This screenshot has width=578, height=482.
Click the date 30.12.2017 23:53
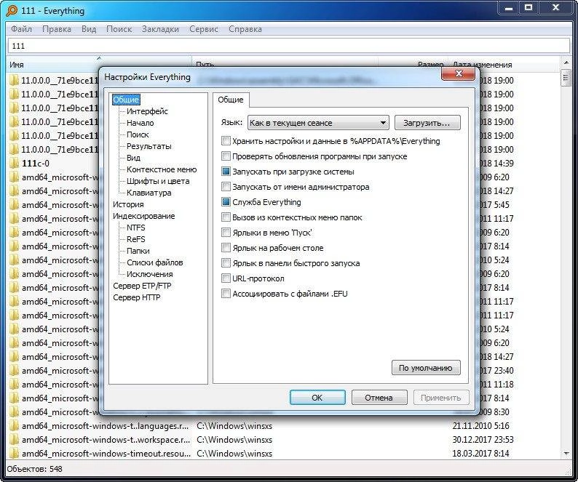(x=483, y=440)
